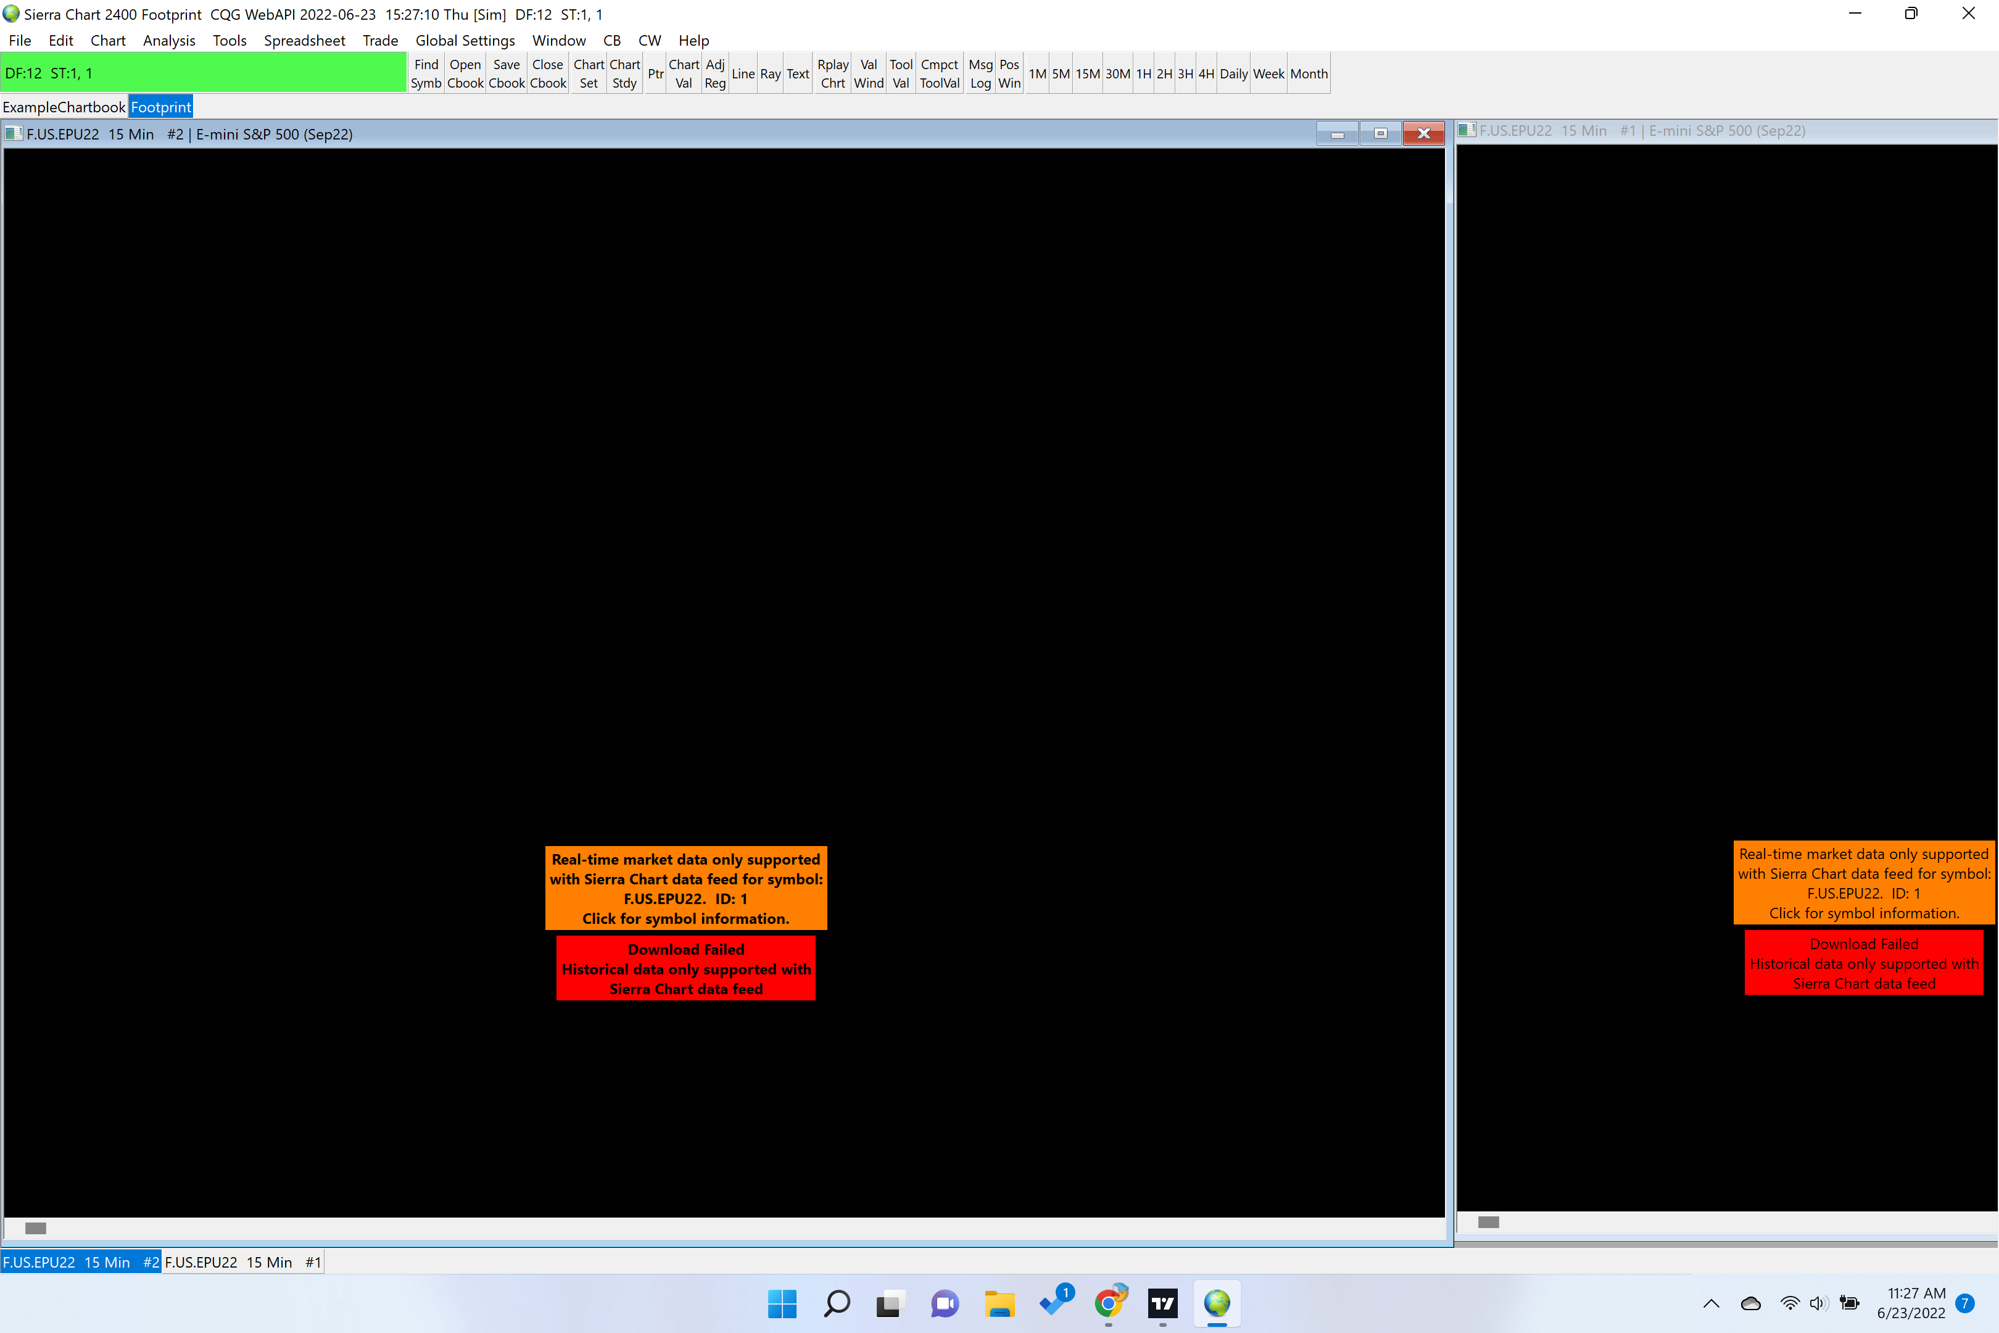1999x1333 pixels.
Task: Open Chart Stdy studies button
Action: pyautogui.click(x=624, y=73)
